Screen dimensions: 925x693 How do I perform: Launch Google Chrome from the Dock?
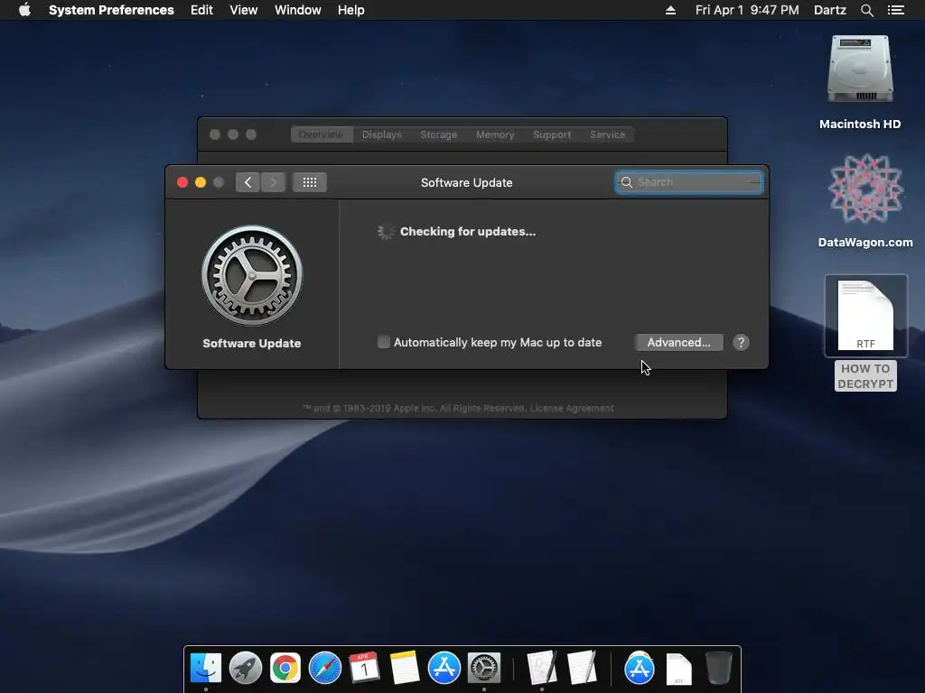285,668
